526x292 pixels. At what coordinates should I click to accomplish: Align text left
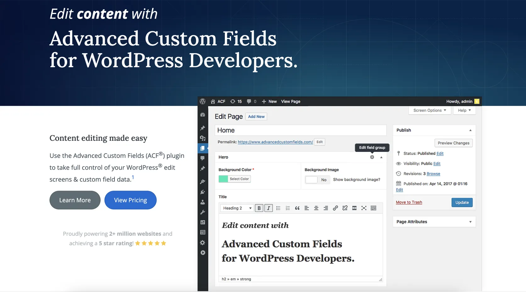(x=307, y=208)
